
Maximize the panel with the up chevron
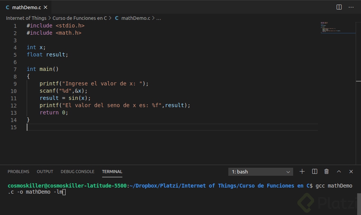click(x=339, y=172)
